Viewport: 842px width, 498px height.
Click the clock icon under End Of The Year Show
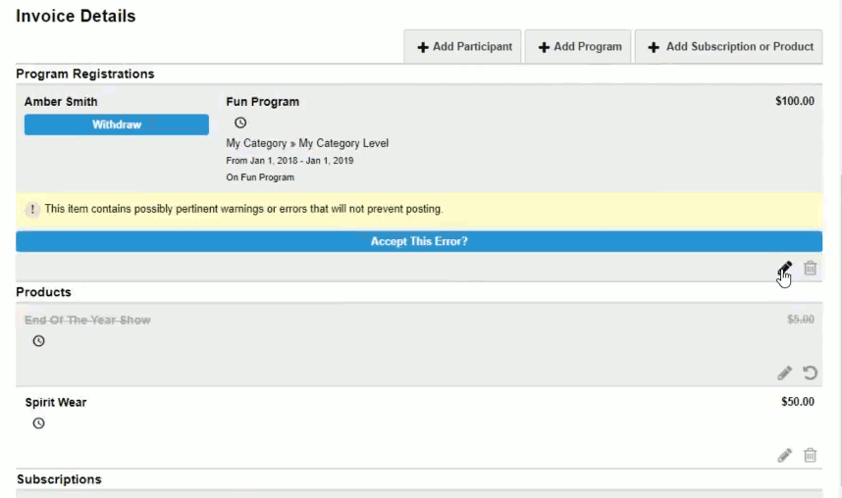click(x=38, y=341)
